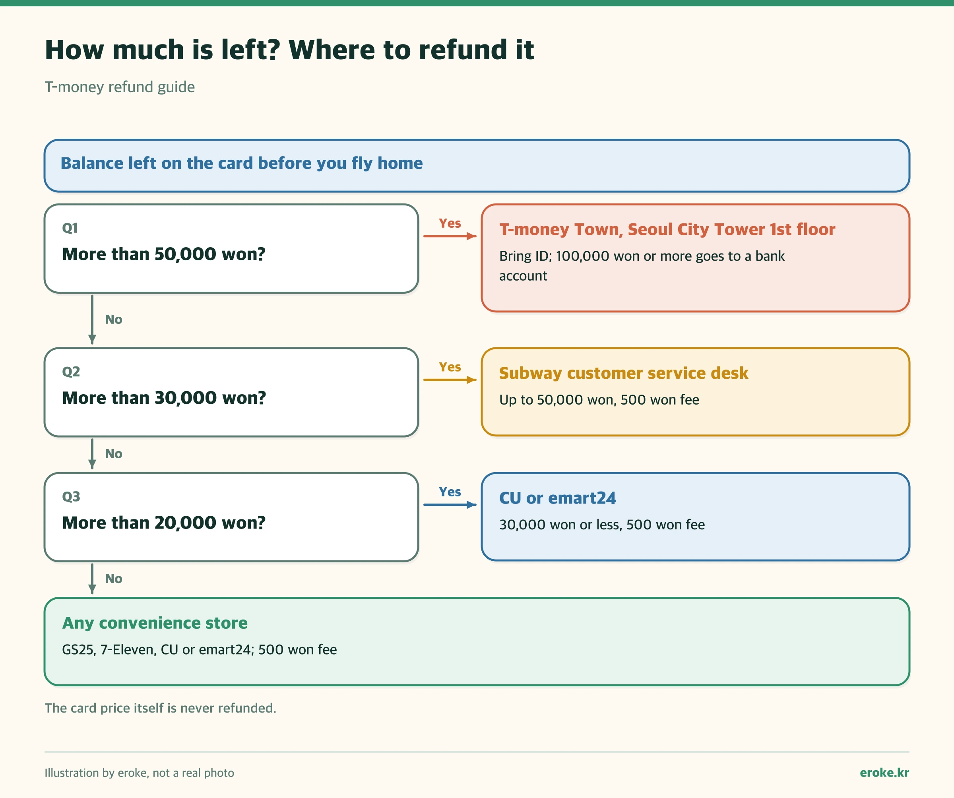Click 'Subway customer service desk' heading
This screenshot has height=798, width=954.
(623, 373)
